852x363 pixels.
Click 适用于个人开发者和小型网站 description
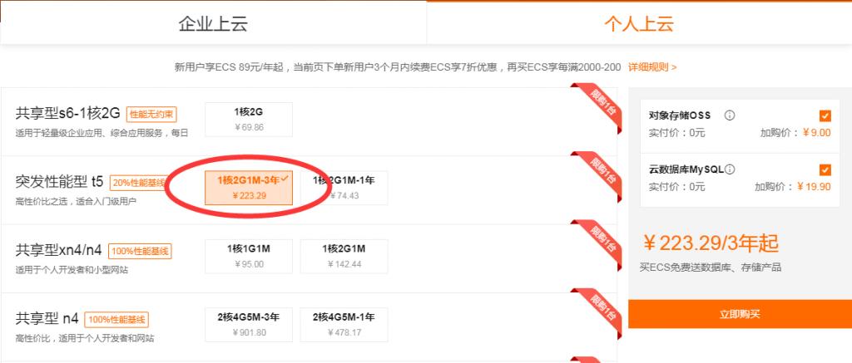pos(72,270)
